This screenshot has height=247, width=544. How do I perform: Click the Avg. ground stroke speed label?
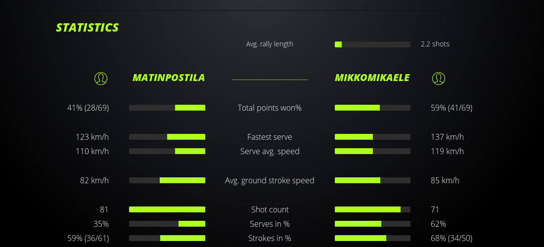270,180
